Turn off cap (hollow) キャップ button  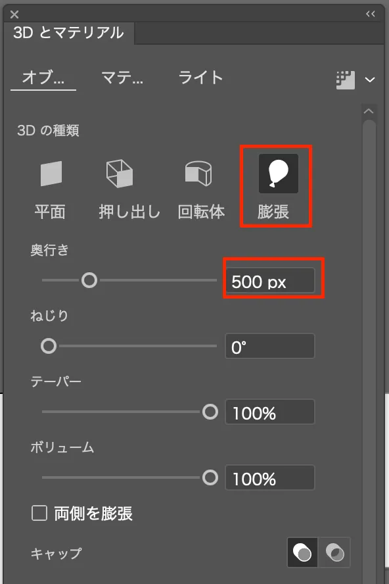click(334, 552)
